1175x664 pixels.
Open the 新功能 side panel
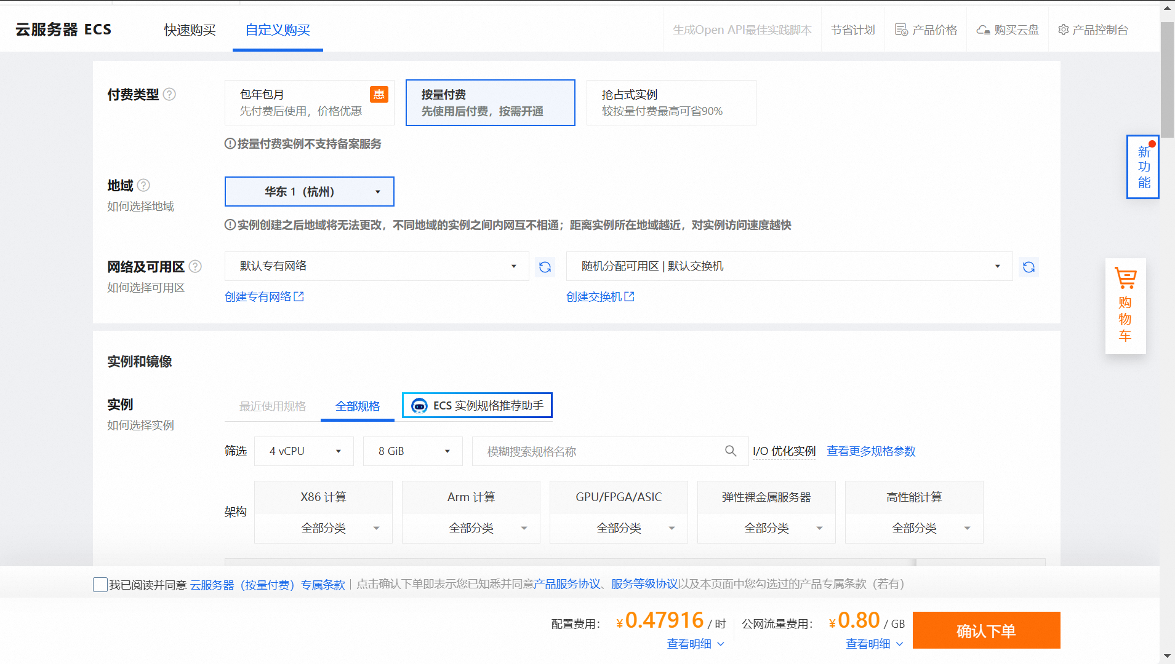[1143, 167]
